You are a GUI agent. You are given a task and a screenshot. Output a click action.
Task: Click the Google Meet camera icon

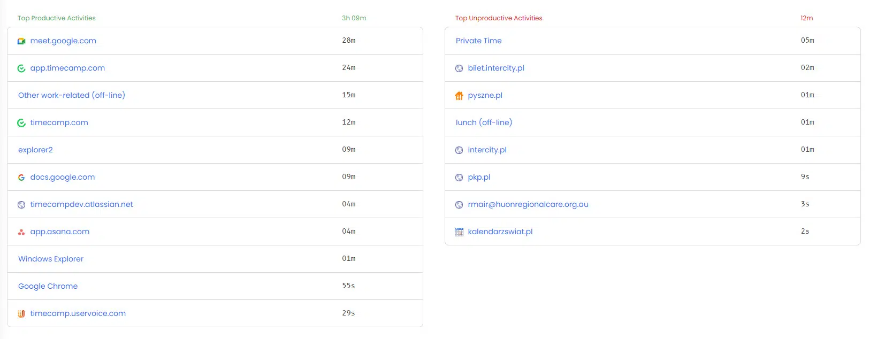pyautogui.click(x=21, y=41)
